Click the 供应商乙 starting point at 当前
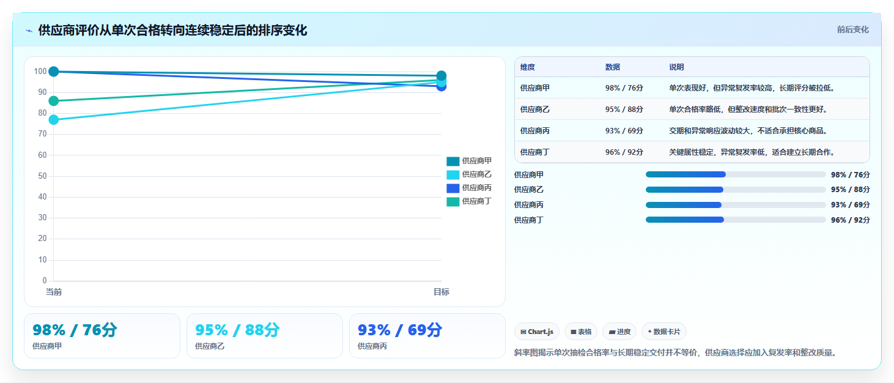Viewport: 894px width, 383px height. click(54, 119)
